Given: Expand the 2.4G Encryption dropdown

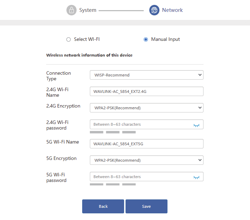Looking at the screenshot, I should (x=147, y=108).
